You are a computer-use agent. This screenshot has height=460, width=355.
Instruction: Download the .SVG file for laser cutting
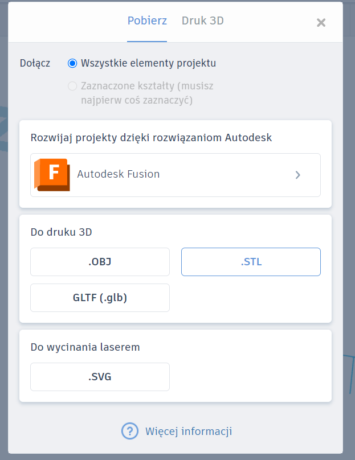coord(100,377)
